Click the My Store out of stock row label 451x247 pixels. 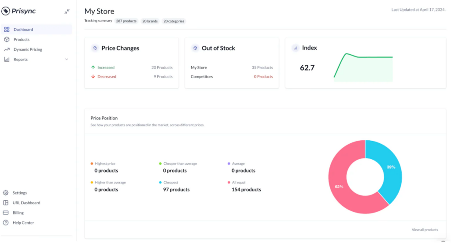(199, 67)
